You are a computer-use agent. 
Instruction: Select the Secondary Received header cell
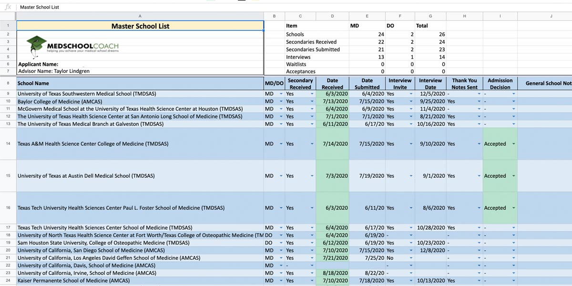click(300, 83)
